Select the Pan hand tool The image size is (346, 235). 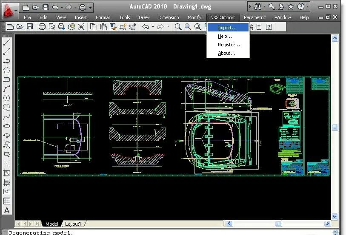pyautogui.click(x=133, y=27)
